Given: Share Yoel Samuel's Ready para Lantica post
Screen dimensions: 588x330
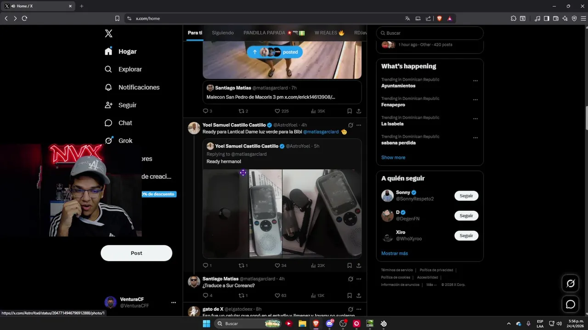Looking at the screenshot, I should [359, 265].
